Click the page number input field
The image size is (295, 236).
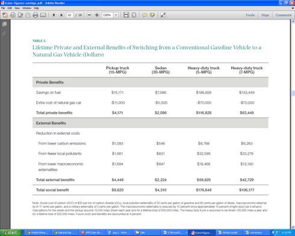[x=70, y=15]
